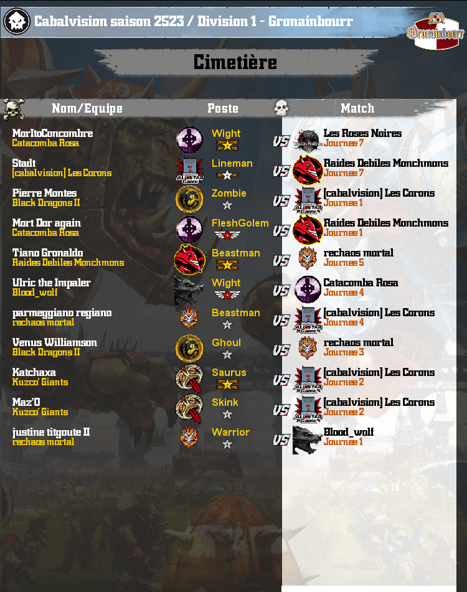Click the Catacomba Rosa logo beside MorItoConcombre
467x592 pixels.
pyautogui.click(x=189, y=139)
